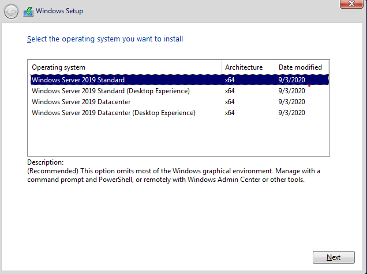Click the back arrow in title bar
This screenshot has width=367, height=274.
pos(11,11)
